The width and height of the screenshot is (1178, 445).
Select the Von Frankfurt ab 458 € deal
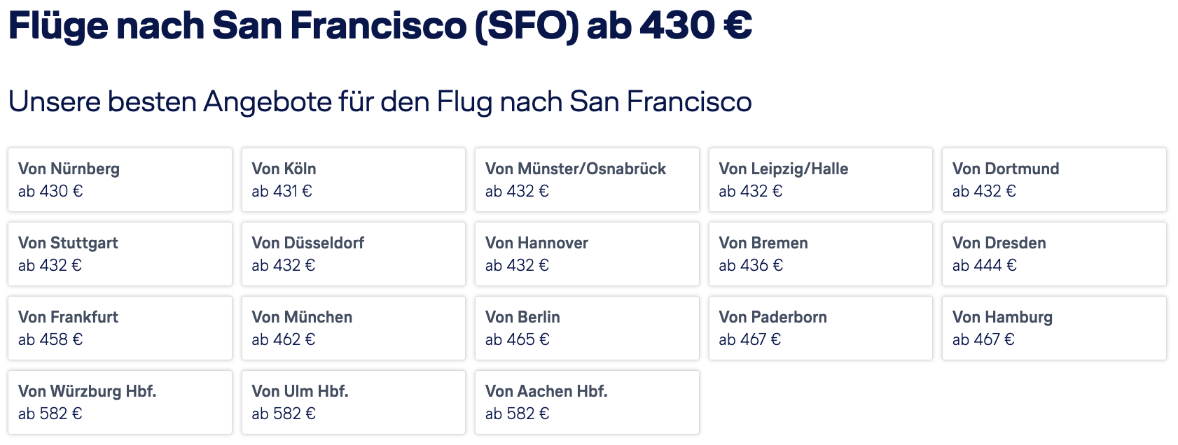[120, 328]
